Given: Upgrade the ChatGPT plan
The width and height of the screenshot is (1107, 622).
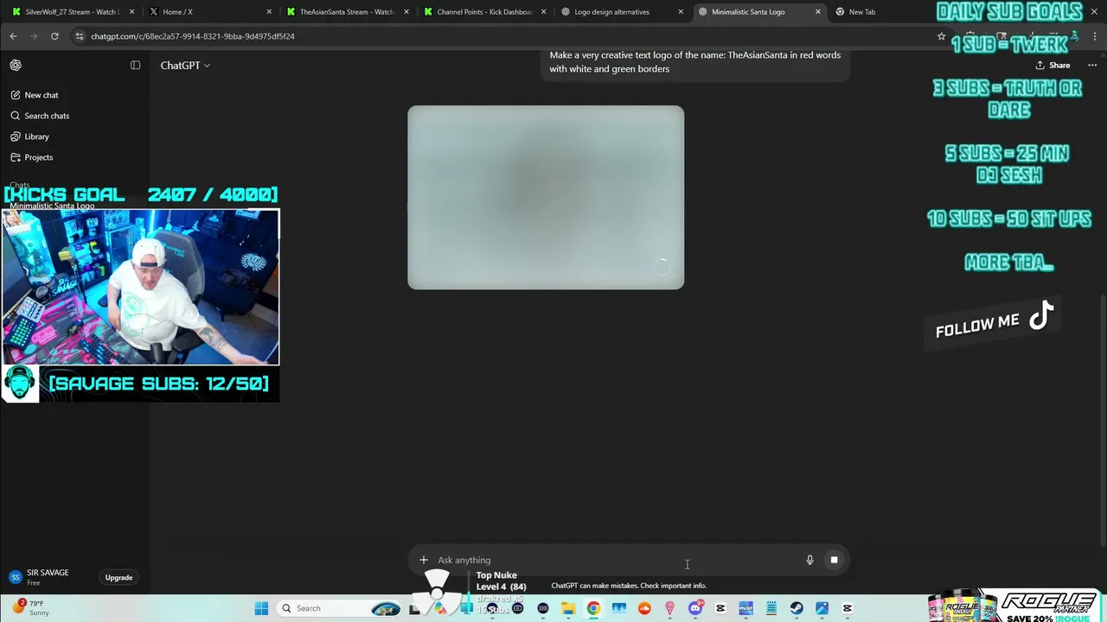Looking at the screenshot, I should click(118, 577).
